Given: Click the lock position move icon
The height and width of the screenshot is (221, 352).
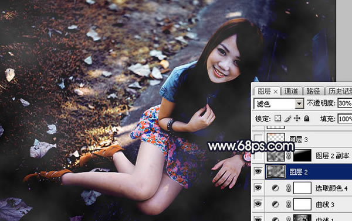Looking at the screenshot, I should tap(297, 118).
